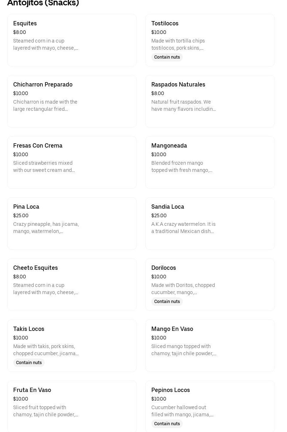Click the Contain nuts tag on Pepinos Locos

coord(167,424)
